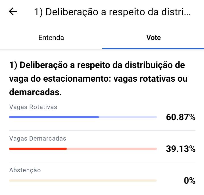This screenshot has height=195, width=204.
Task: Click the blue underline beneath Vote tab
Action: [x=153, y=48]
